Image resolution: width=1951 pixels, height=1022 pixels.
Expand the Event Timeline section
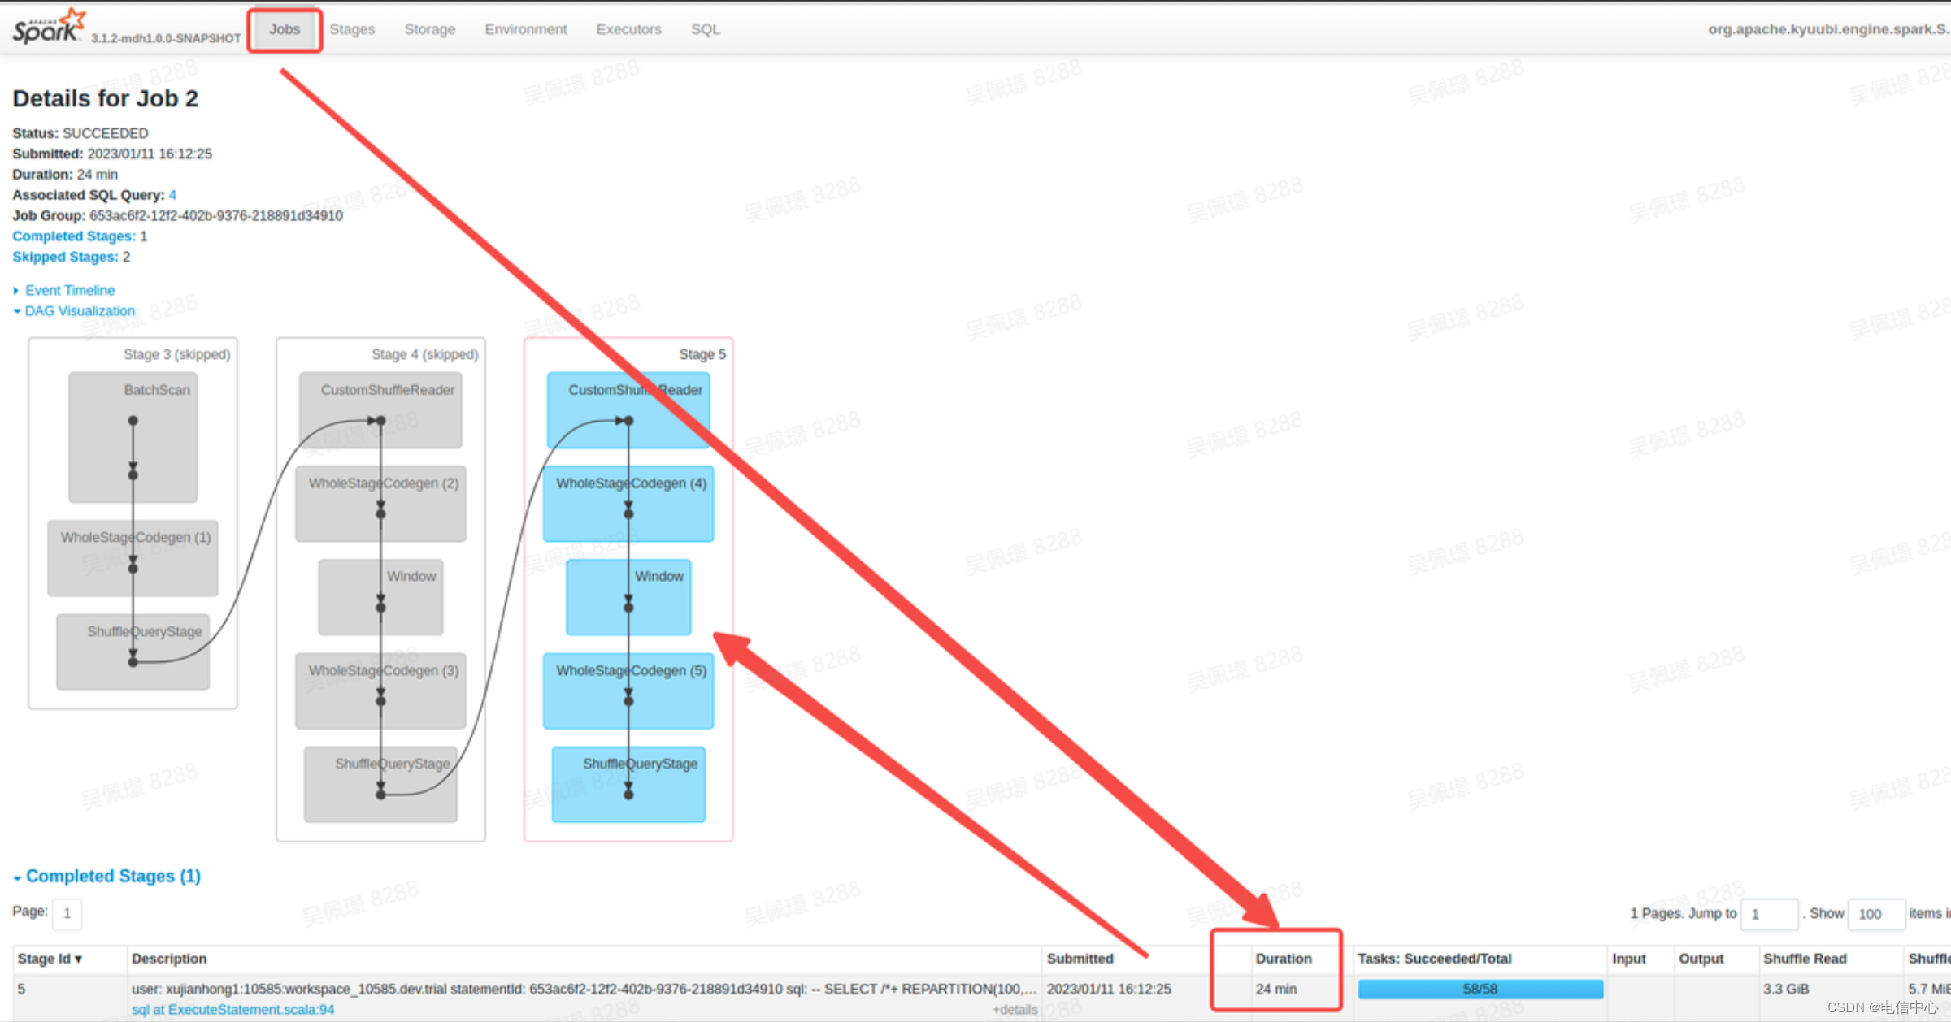(x=68, y=290)
